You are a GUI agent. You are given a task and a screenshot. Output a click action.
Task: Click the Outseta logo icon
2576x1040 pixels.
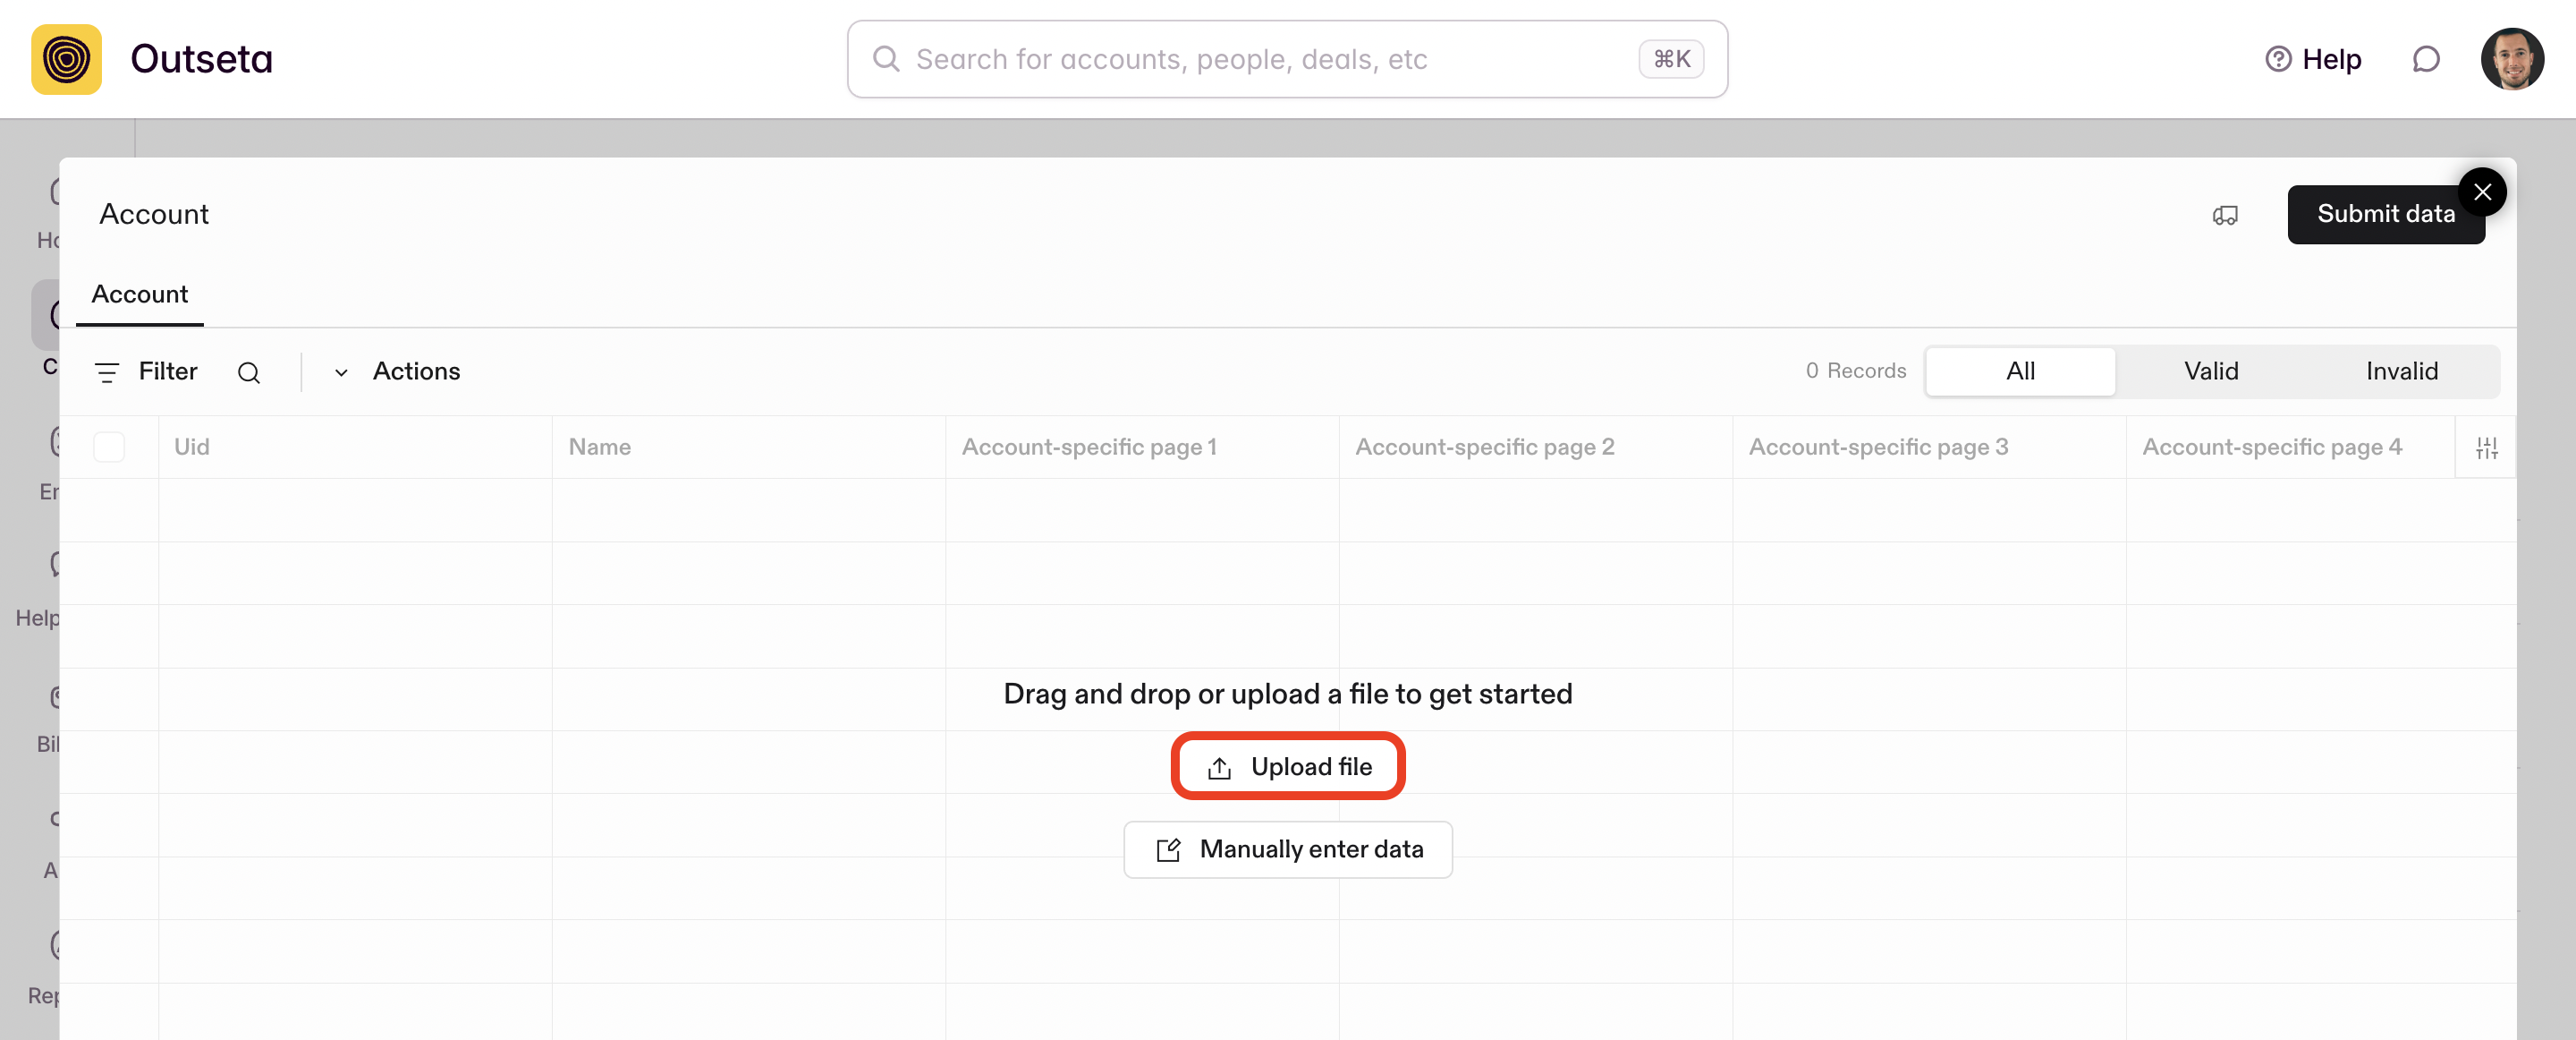click(x=66, y=59)
